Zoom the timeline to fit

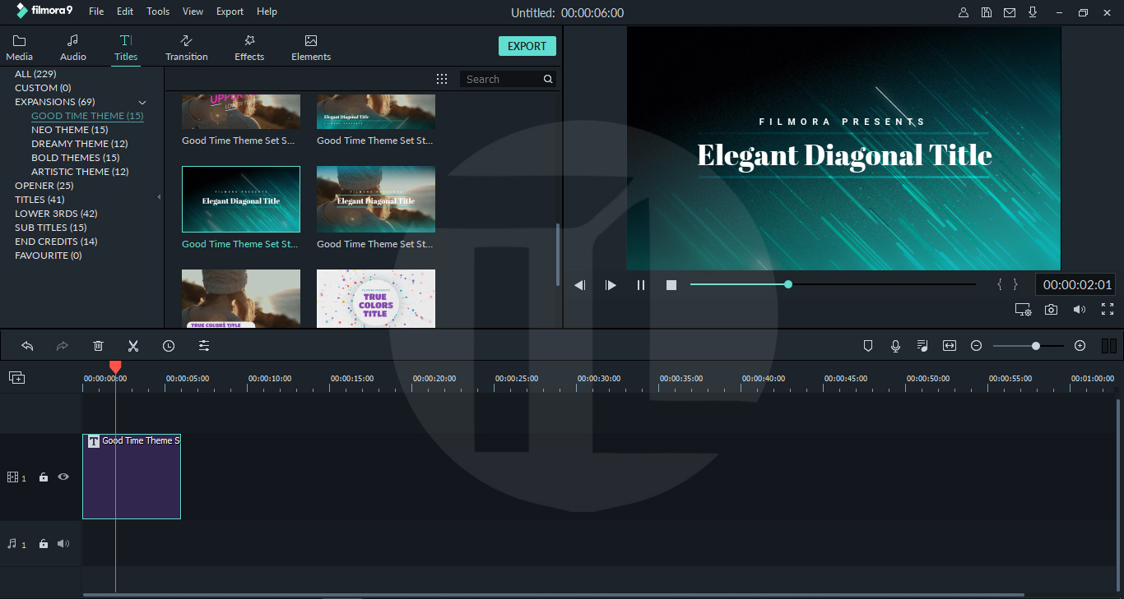pos(950,346)
